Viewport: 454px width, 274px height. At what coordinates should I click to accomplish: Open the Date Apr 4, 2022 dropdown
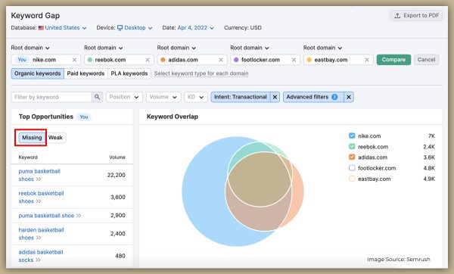(x=196, y=28)
